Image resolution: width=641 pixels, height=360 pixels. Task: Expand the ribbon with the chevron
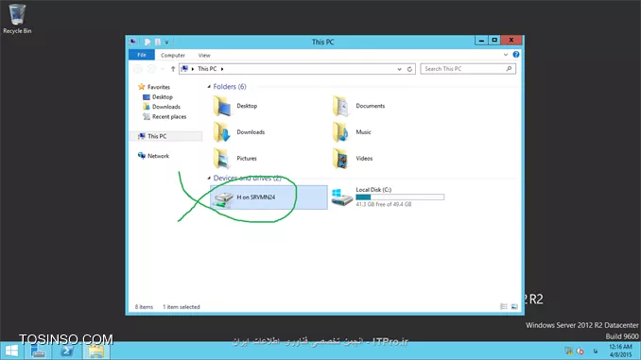(x=506, y=55)
